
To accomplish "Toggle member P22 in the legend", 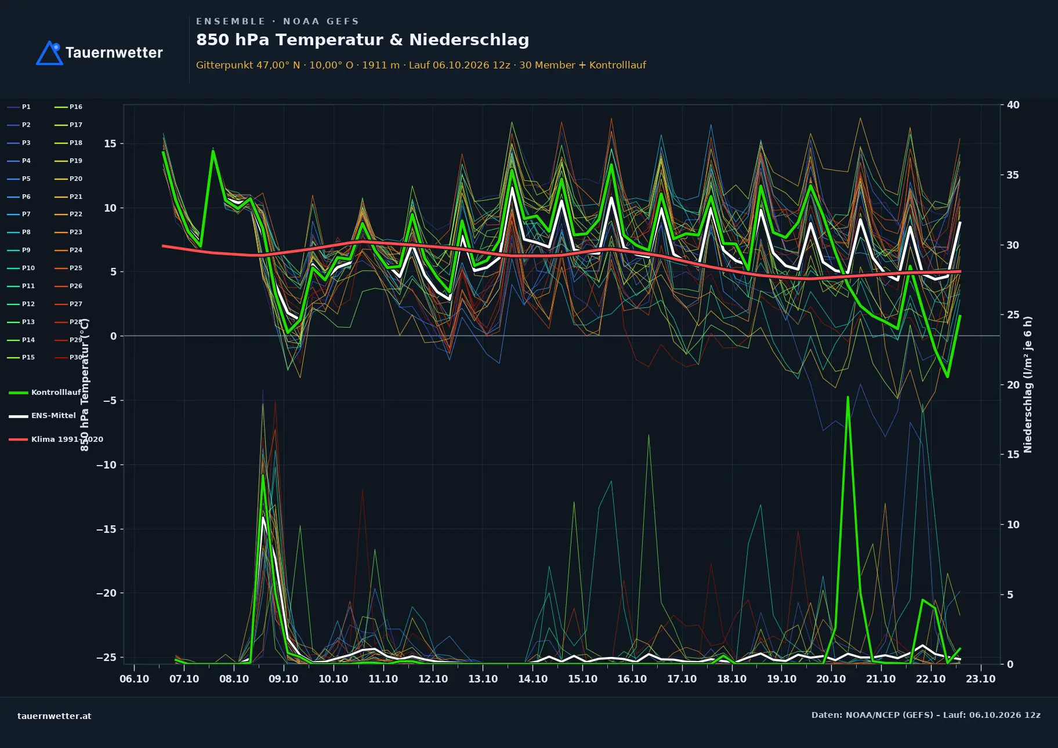I will click(68, 214).
